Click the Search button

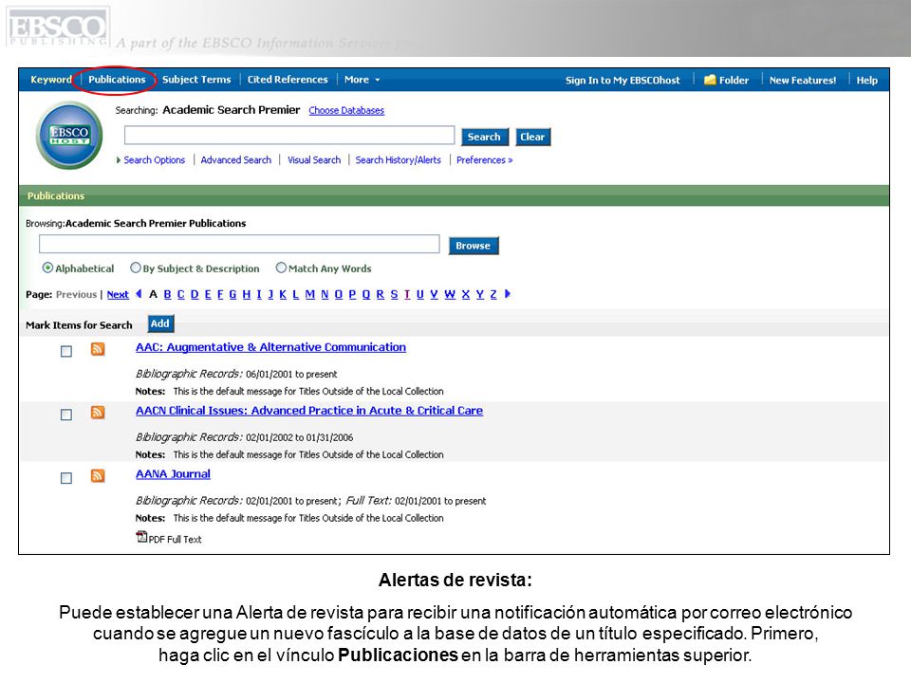click(484, 137)
